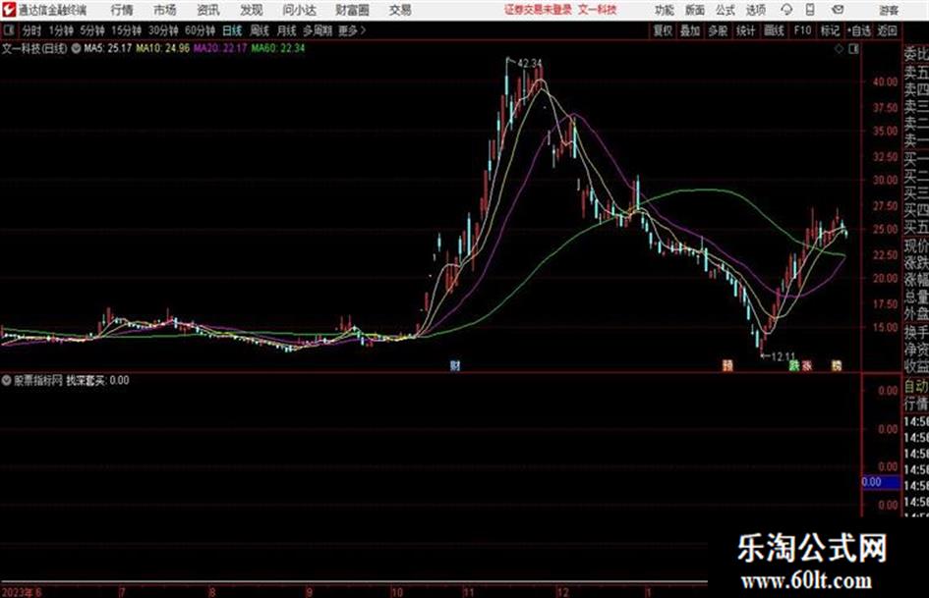Click the 画线 drawing button

click(x=774, y=30)
